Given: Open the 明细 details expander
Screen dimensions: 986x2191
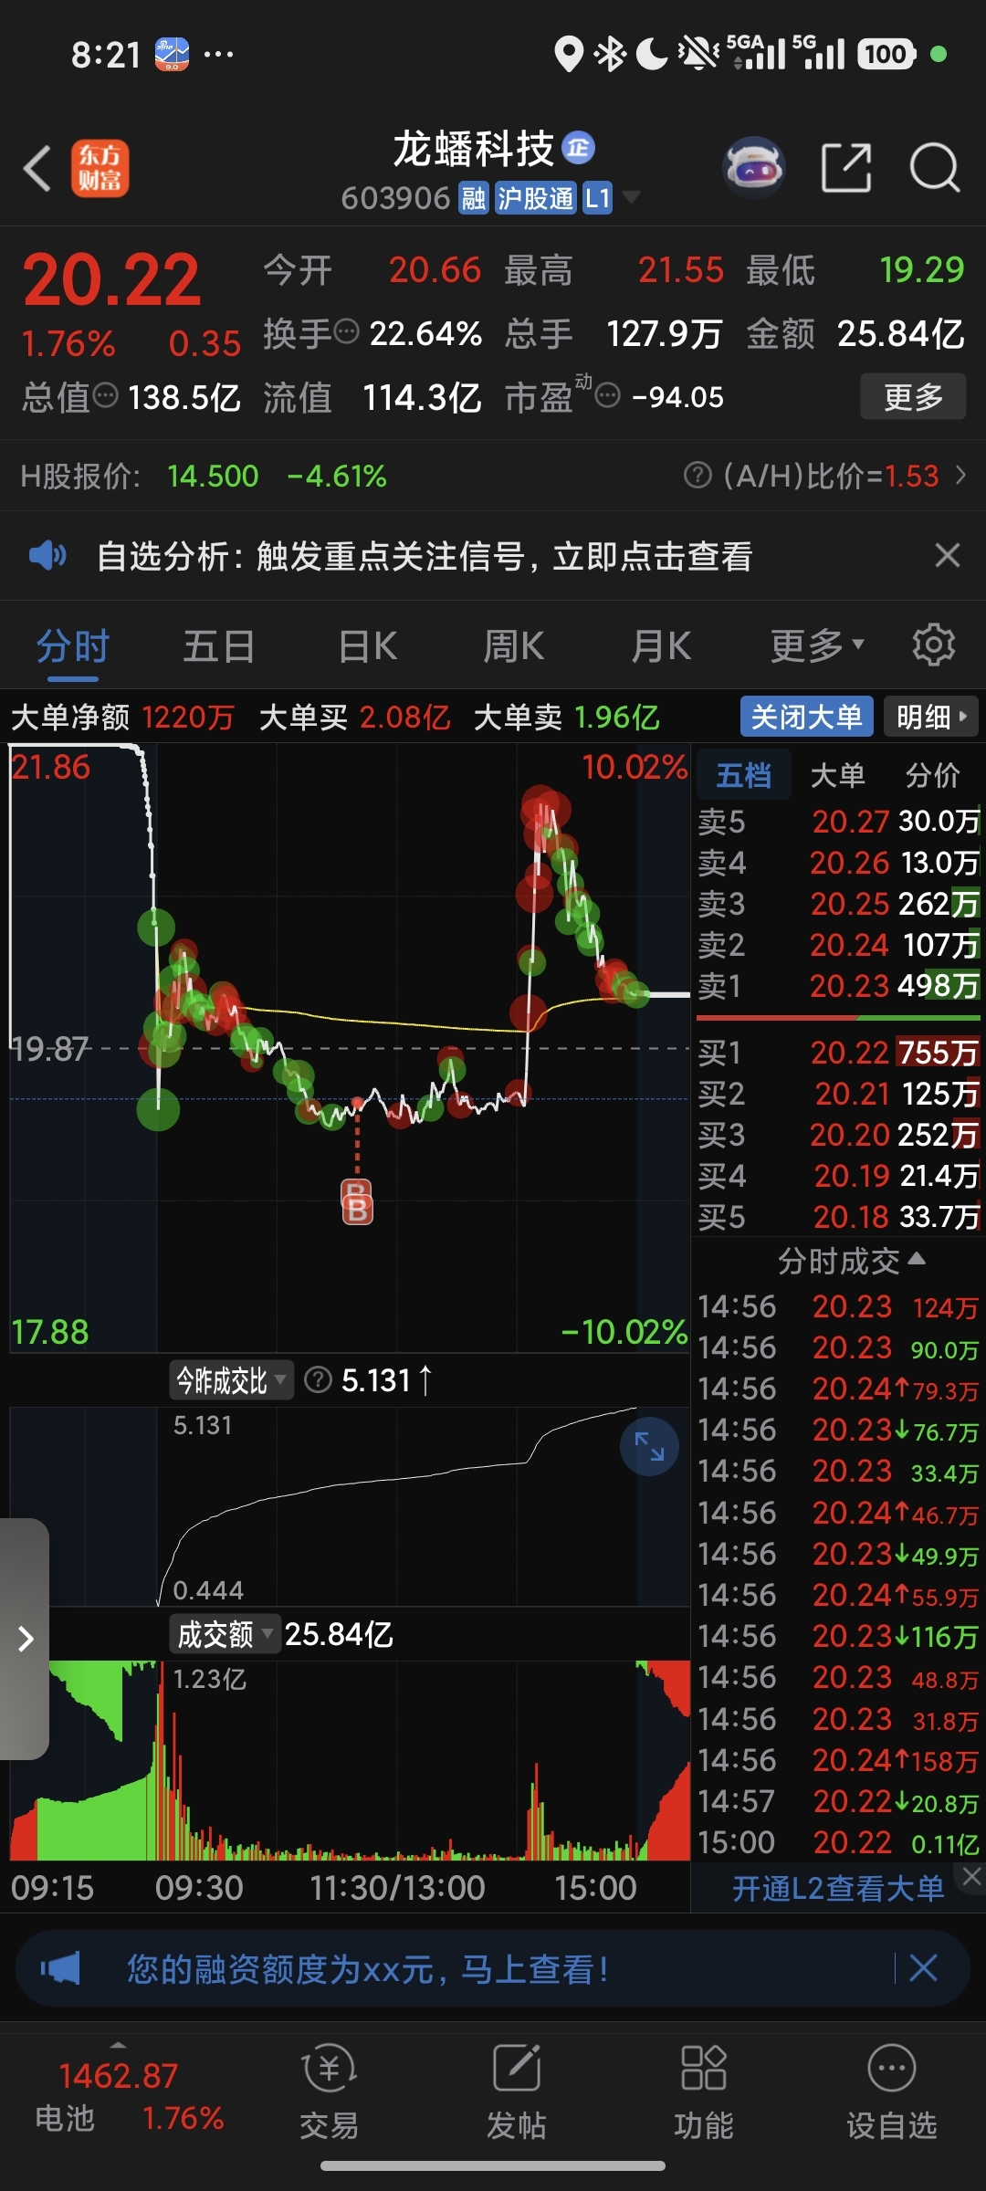Looking at the screenshot, I should [x=931, y=717].
